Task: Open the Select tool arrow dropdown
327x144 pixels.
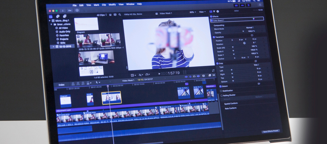Action: click(x=98, y=83)
